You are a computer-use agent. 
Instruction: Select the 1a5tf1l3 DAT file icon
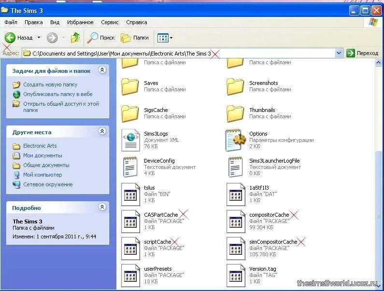pyautogui.click(x=236, y=194)
